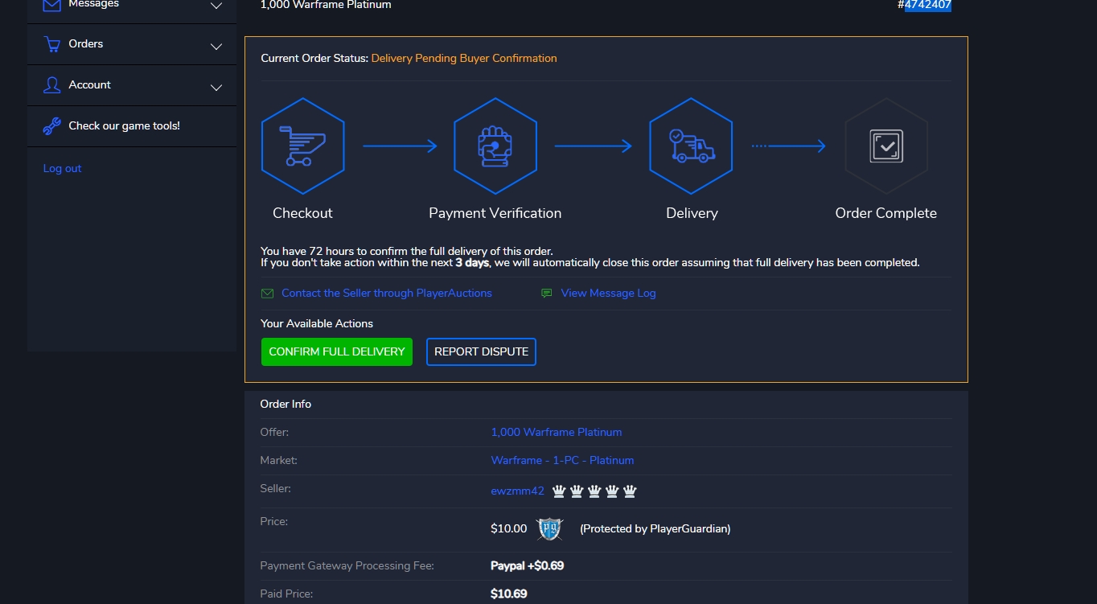
Task: Click the Payment Verification hexagon icon
Action: pos(495,146)
